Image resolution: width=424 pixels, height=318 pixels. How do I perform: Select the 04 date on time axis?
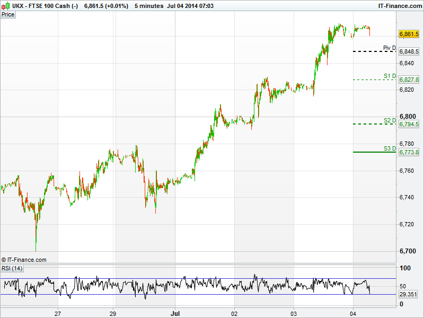(352, 313)
